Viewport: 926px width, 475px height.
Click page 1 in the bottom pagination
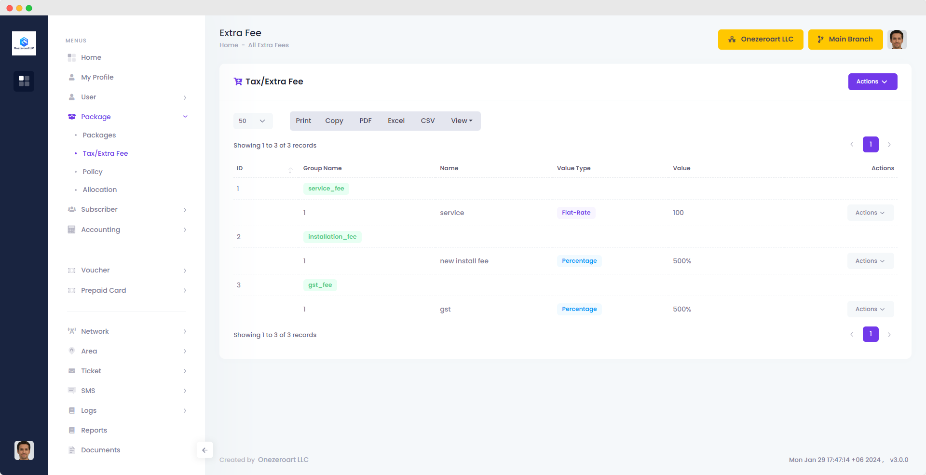pyautogui.click(x=871, y=334)
